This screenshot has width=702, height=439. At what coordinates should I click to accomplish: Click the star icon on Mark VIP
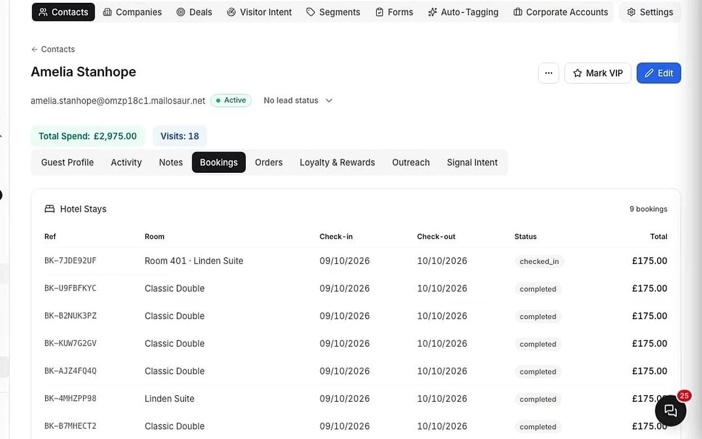click(x=577, y=73)
